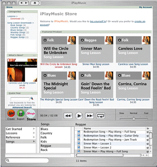
Task: Open the My Account link
Action: pyautogui.click(x=145, y=7)
